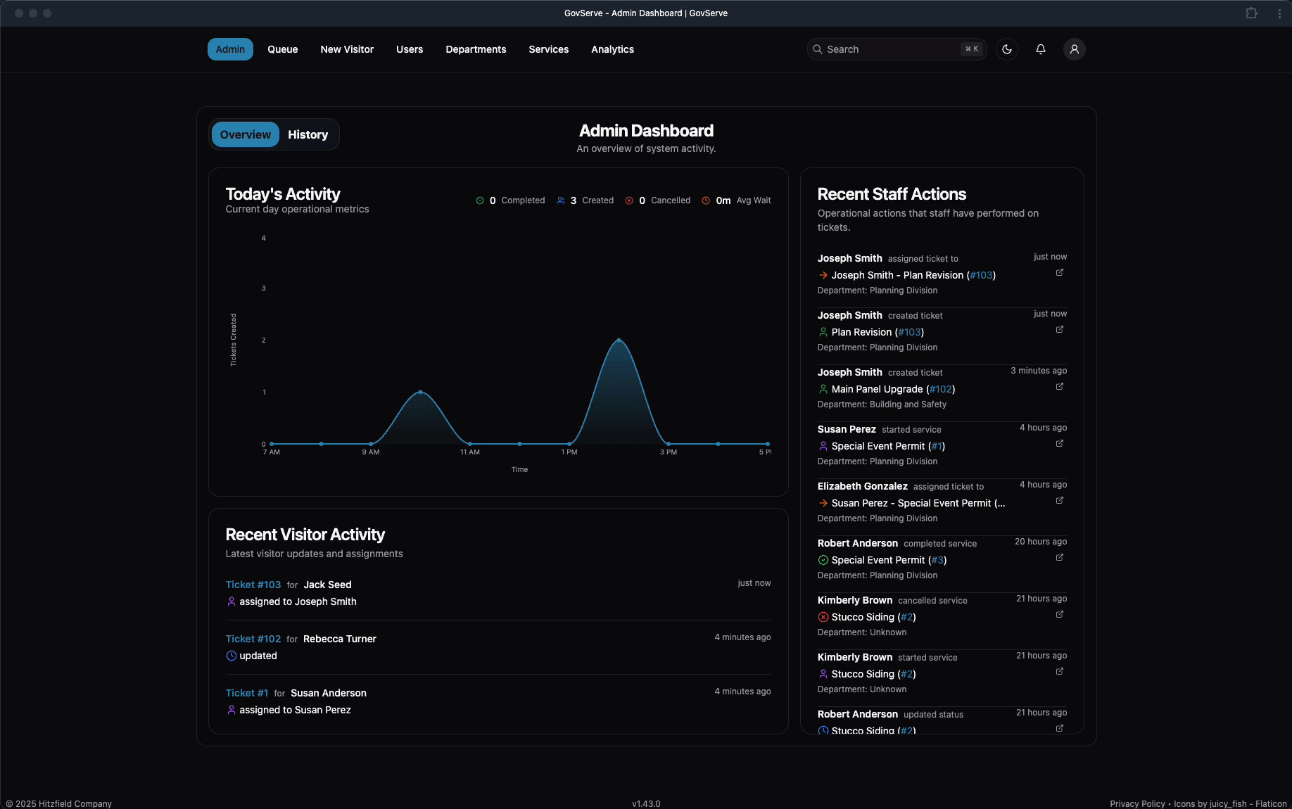Switch to the History tab

coord(308,134)
